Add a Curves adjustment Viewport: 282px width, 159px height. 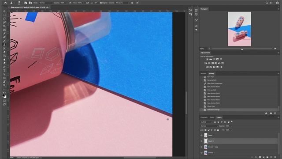214,59
